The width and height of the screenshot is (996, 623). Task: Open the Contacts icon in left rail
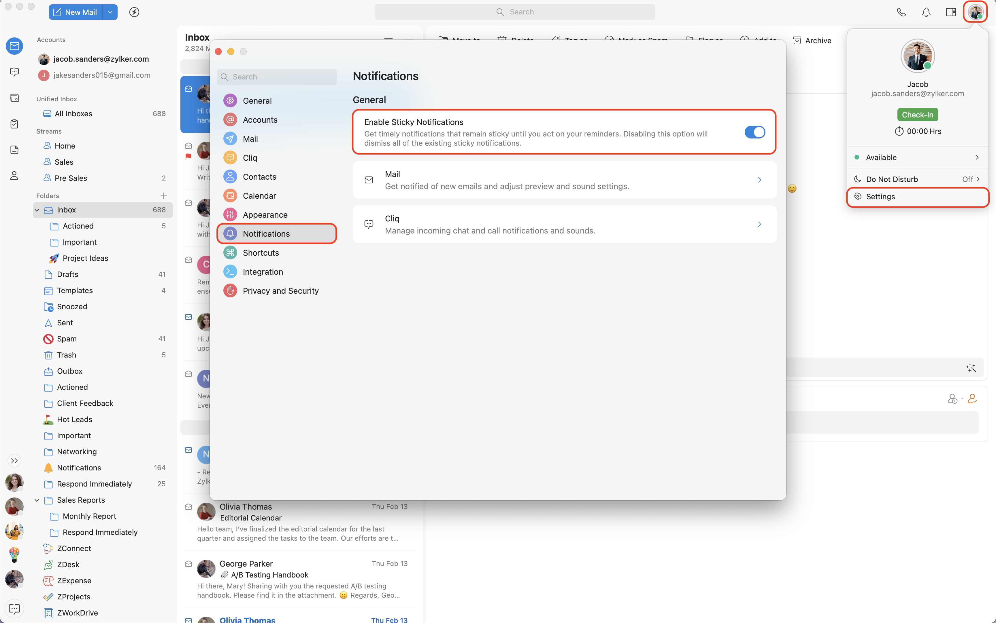(14, 176)
